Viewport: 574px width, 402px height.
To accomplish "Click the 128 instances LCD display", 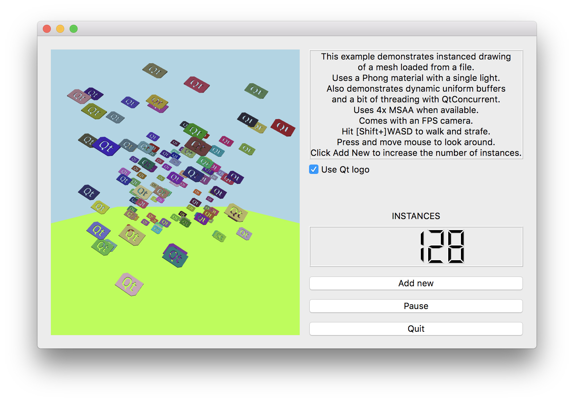I will coord(416,247).
